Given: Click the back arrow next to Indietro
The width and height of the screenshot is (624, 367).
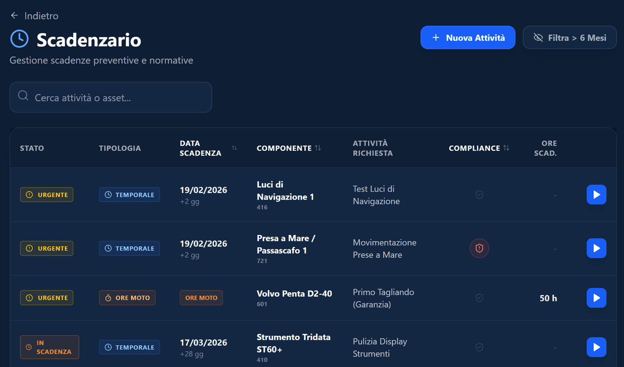Looking at the screenshot, I should tap(14, 15).
